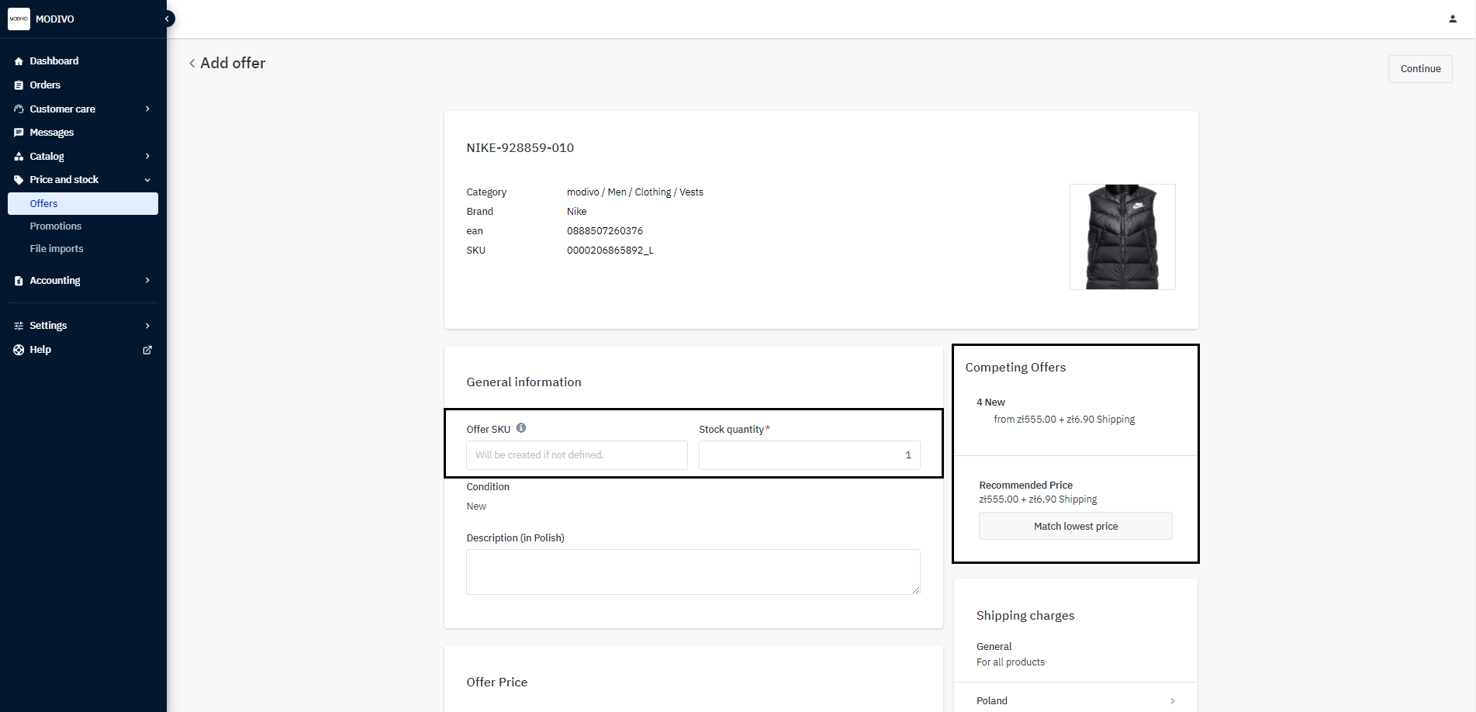Click the Offer SKU info icon

(521, 427)
